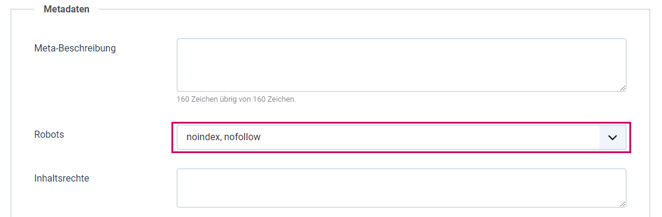662x217 pixels.
Task: Place cursor at start of Inhaltsrechte box
Action: (186, 177)
